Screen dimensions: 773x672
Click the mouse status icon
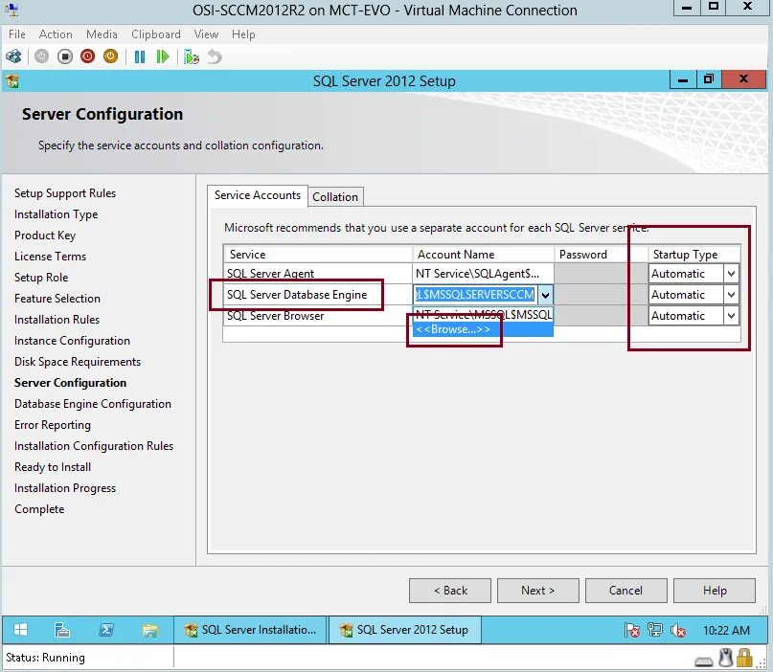click(x=725, y=658)
